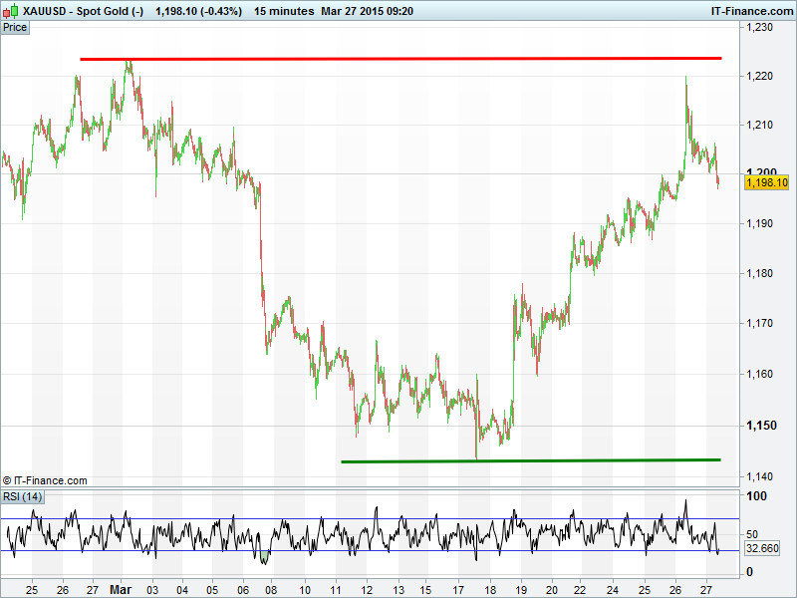797x598 pixels.
Task: Select the green horizontal support line
Action: (x=528, y=460)
